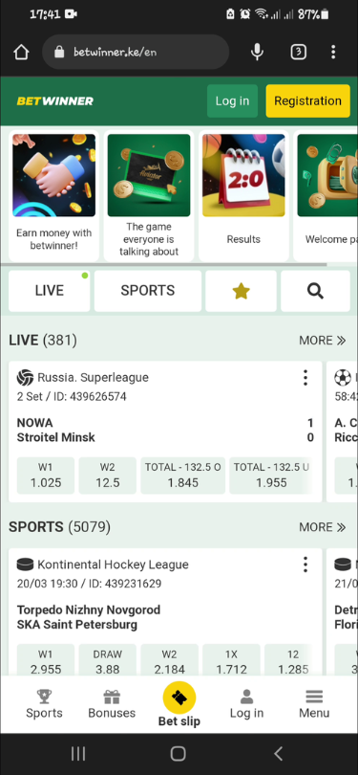Expand MORE in the SPORTS section
The image size is (358, 775).
[x=323, y=527]
